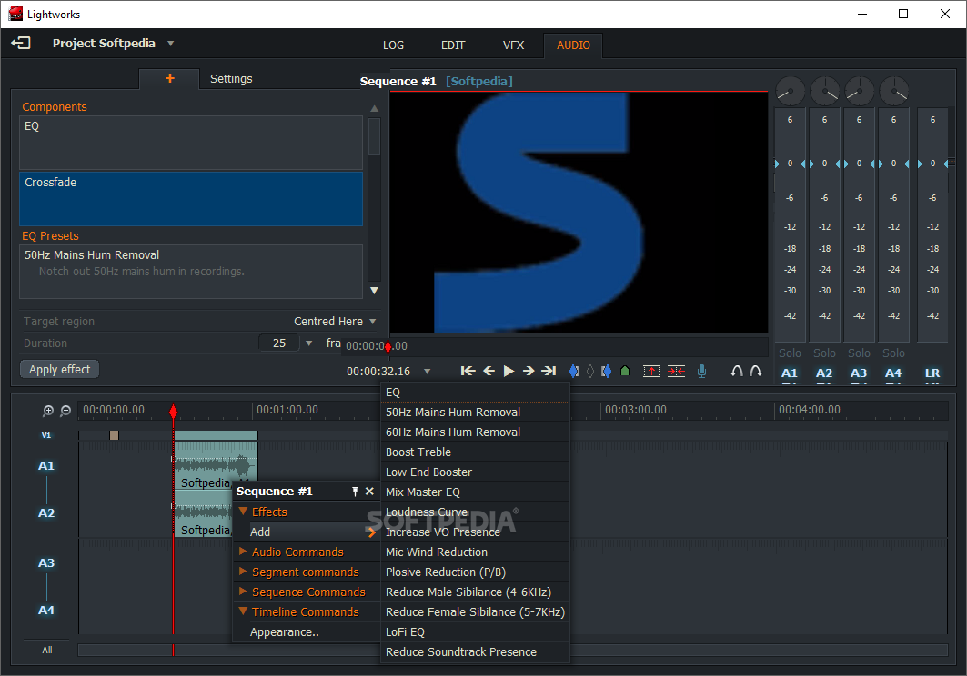Solo the A1 mixer channel
Screen dimensions: 967x676
[790, 353]
